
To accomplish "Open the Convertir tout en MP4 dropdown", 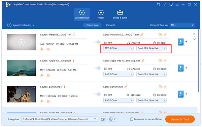I will tap(182, 25).
